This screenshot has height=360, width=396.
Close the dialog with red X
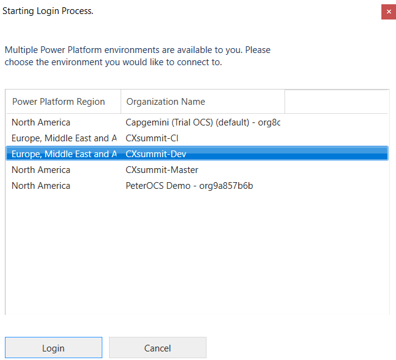point(389,12)
